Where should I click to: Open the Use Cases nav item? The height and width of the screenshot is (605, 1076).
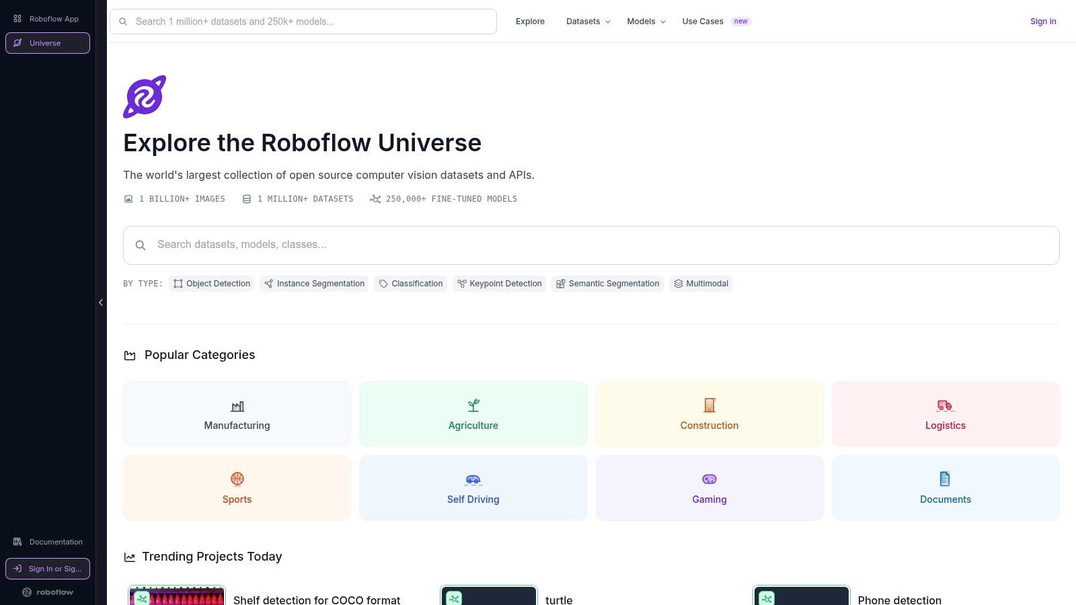(x=703, y=22)
